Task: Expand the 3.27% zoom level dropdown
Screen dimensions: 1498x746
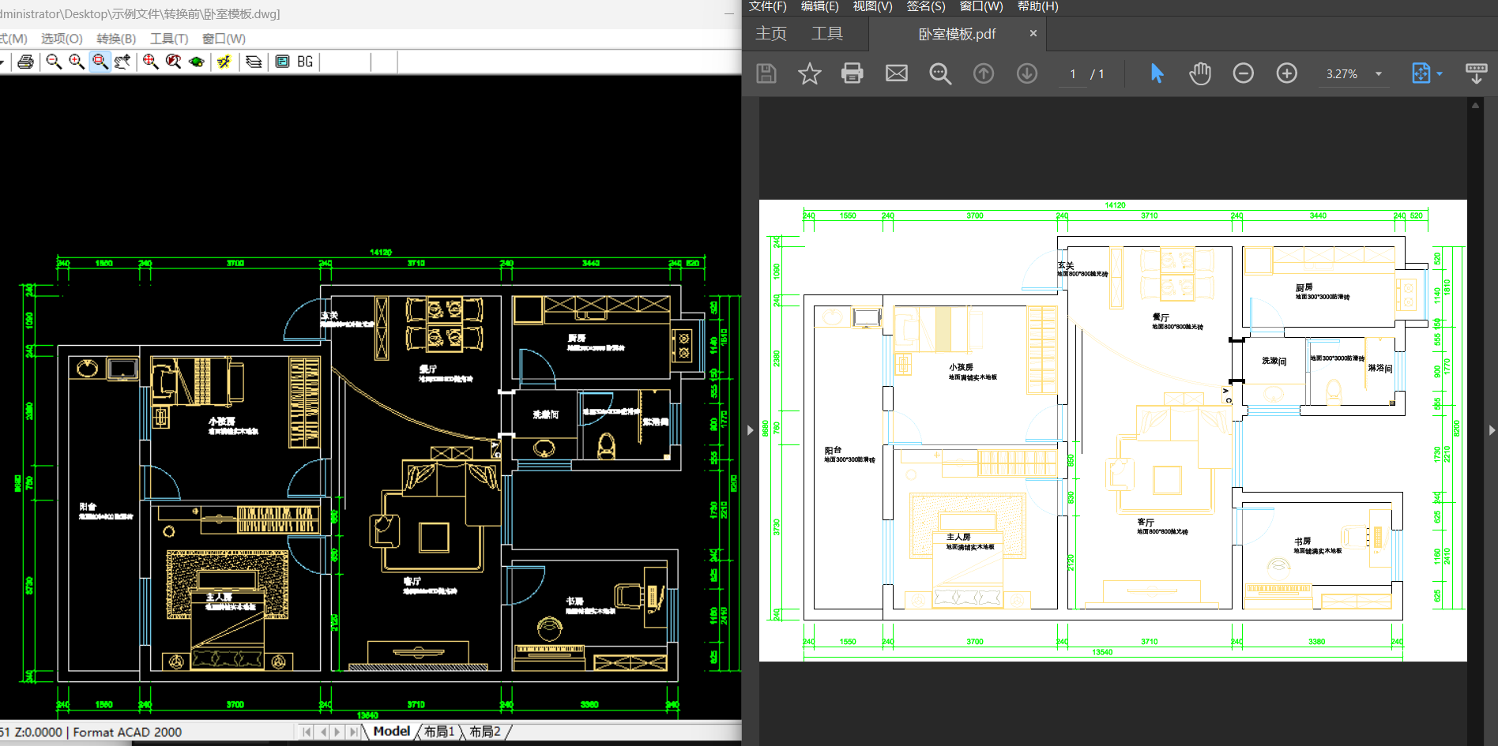Action: coord(1379,74)
